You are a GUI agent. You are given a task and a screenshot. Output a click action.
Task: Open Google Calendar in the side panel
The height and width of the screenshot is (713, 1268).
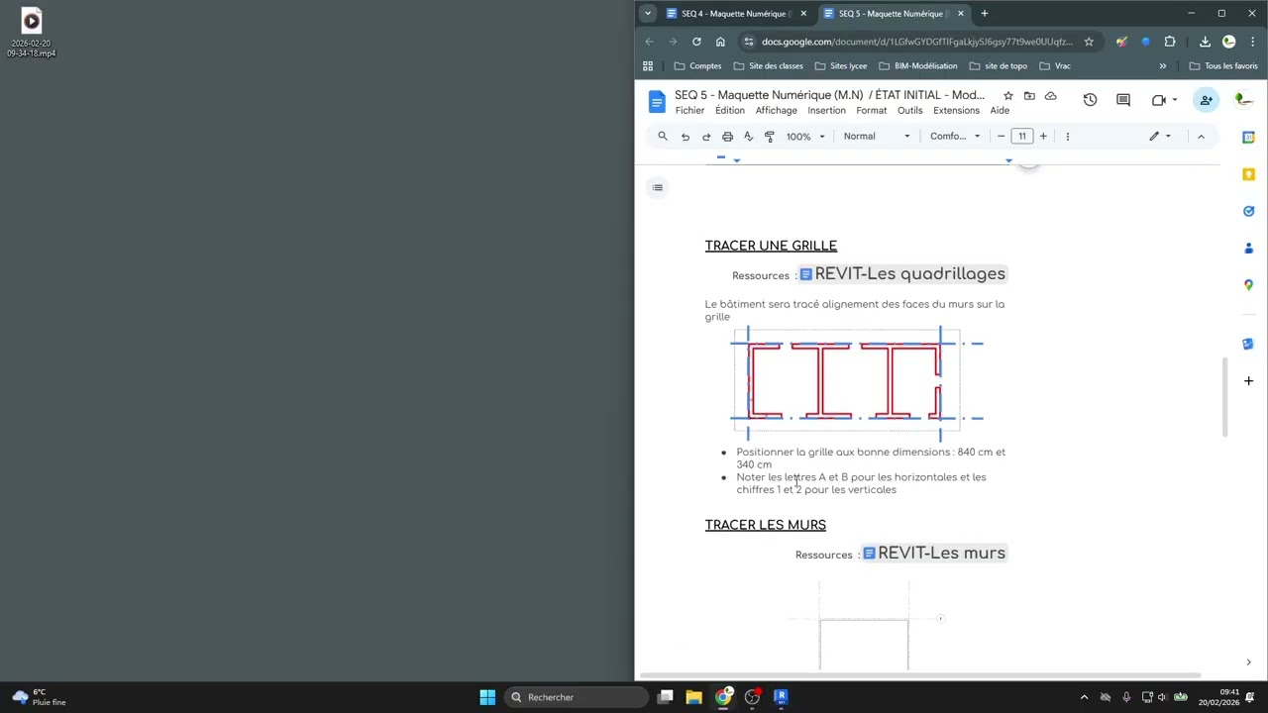(x=1248, y=138)
